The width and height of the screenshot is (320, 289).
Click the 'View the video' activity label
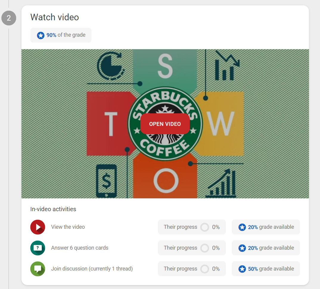[68, 227]
